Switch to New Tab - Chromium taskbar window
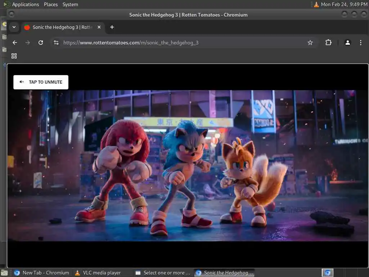Image resolution: width=369 pixels, height=277 pixels. 42,273
